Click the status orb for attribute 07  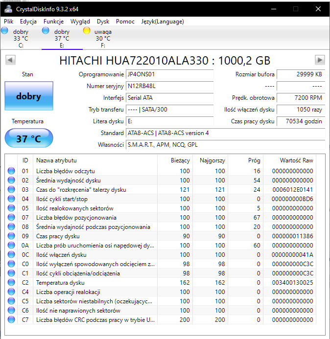click(11, 217)
